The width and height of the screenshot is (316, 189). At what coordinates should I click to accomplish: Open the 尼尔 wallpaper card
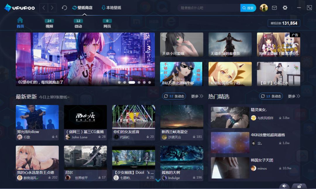[85, 163]
